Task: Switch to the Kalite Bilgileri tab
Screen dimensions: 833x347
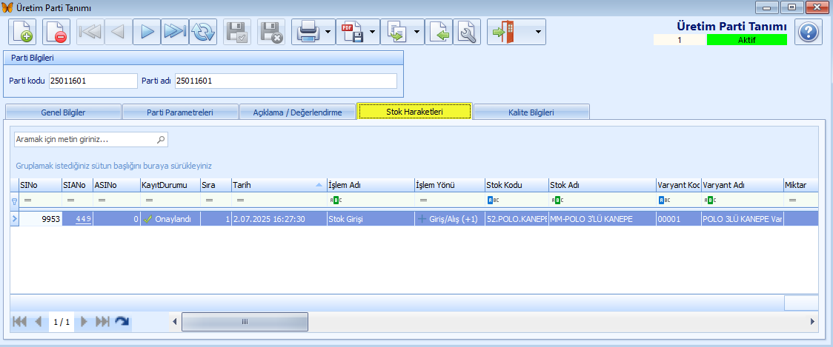Action: tap(532, 112)
